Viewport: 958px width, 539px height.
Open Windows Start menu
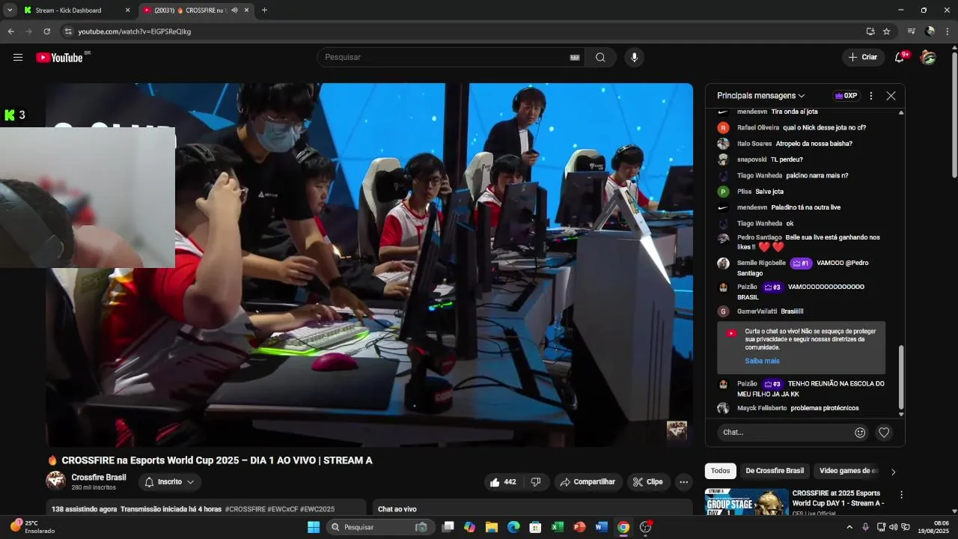click(314, 527)
